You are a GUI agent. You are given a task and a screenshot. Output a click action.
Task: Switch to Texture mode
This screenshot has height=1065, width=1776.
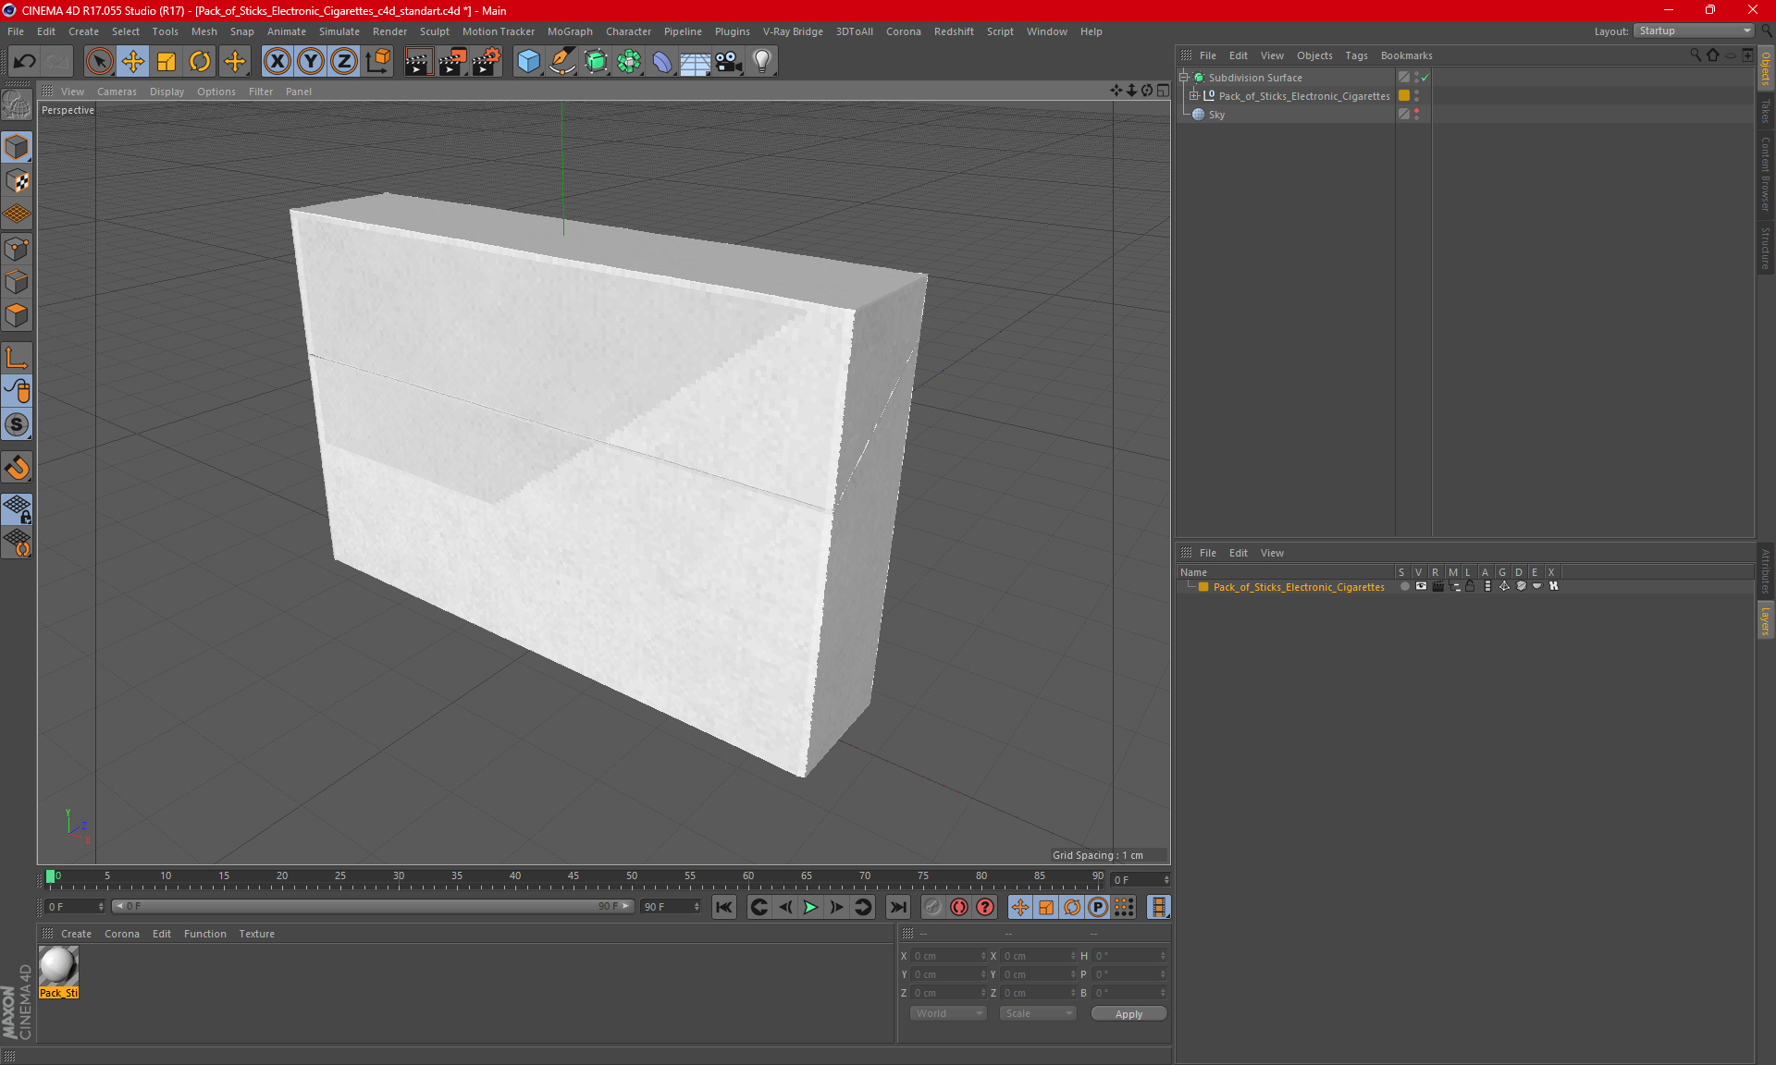pos(17,181)
